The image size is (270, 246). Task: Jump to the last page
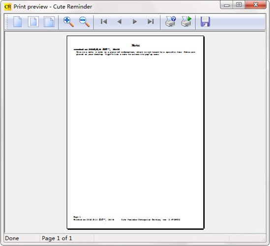coord(150,22)
